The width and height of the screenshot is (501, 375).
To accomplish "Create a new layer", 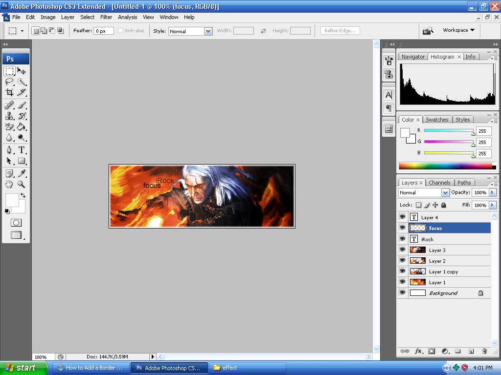I will [471, 351].
